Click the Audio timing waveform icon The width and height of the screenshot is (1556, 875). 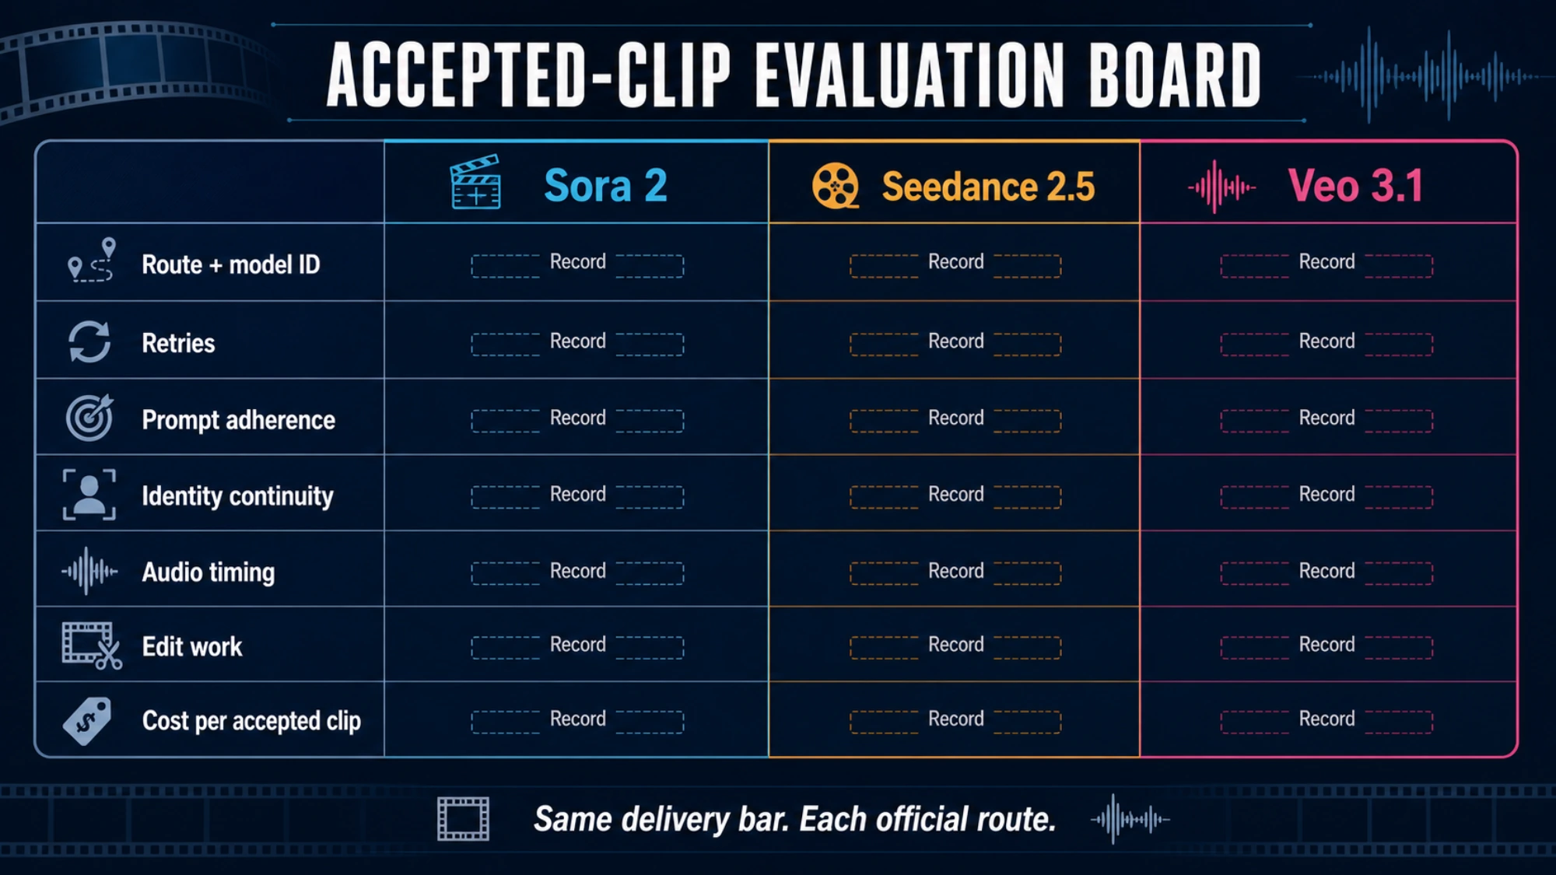point(89,571)
